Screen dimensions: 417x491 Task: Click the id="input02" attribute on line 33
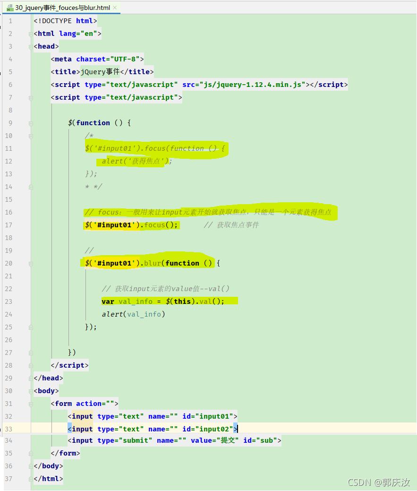point(208,429)
